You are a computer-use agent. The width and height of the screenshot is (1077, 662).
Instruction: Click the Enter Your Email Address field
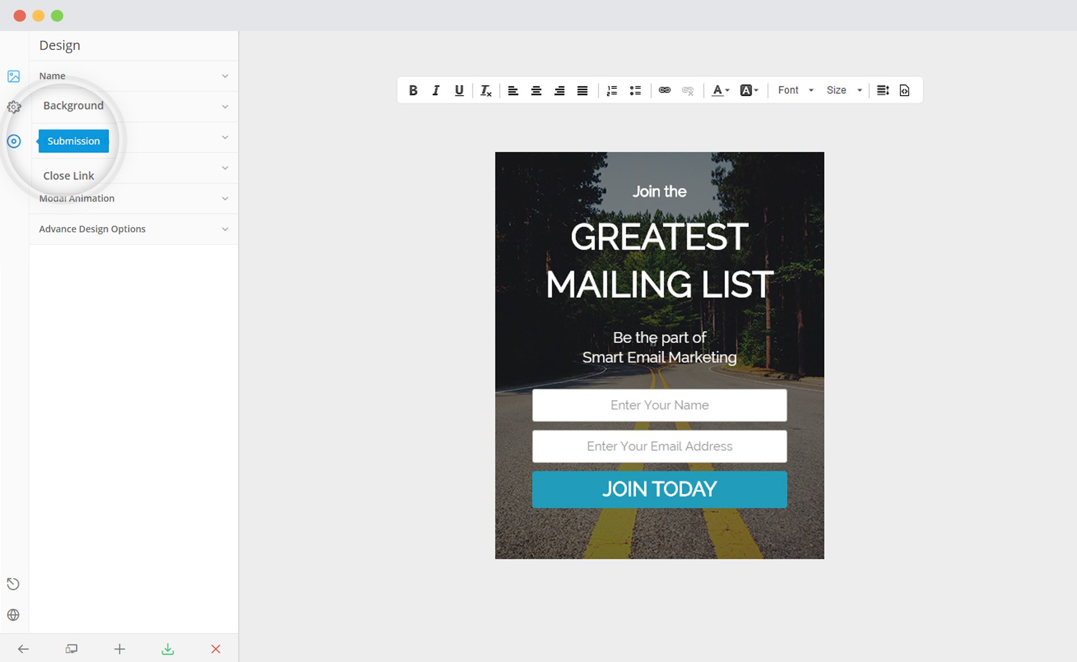click(x=659, y=446)
